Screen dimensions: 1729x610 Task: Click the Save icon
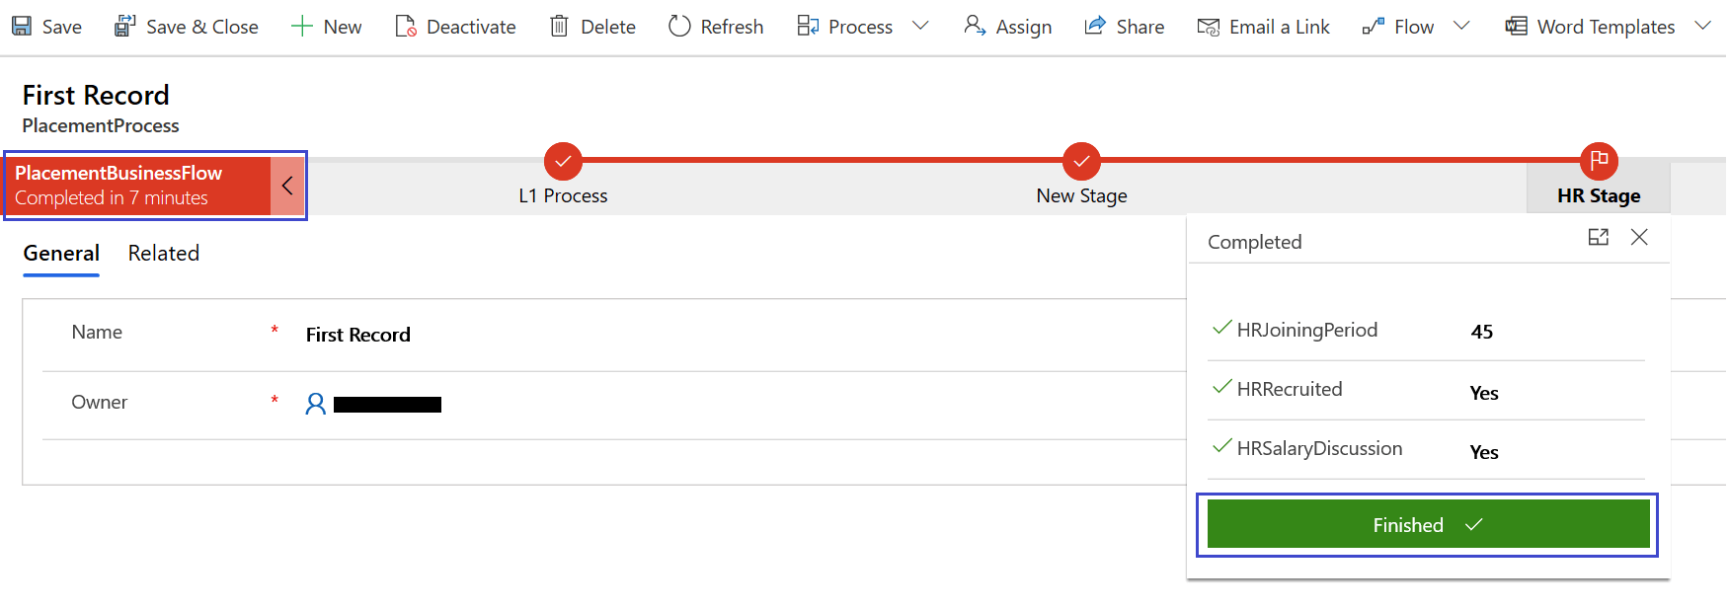[22, 26]
